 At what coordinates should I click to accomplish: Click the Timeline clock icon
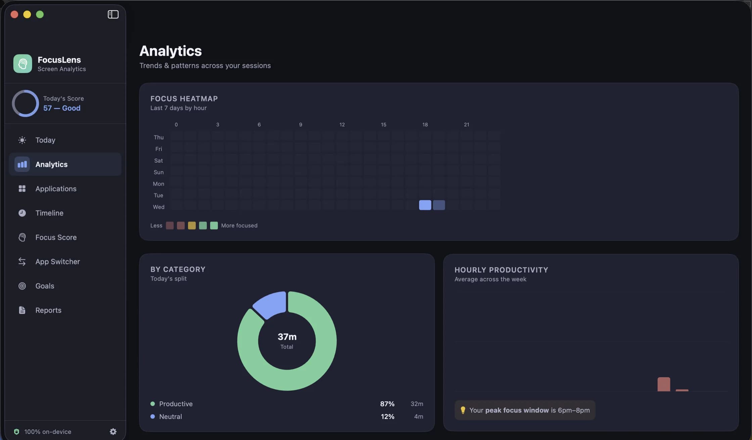[x=22, y=213]
